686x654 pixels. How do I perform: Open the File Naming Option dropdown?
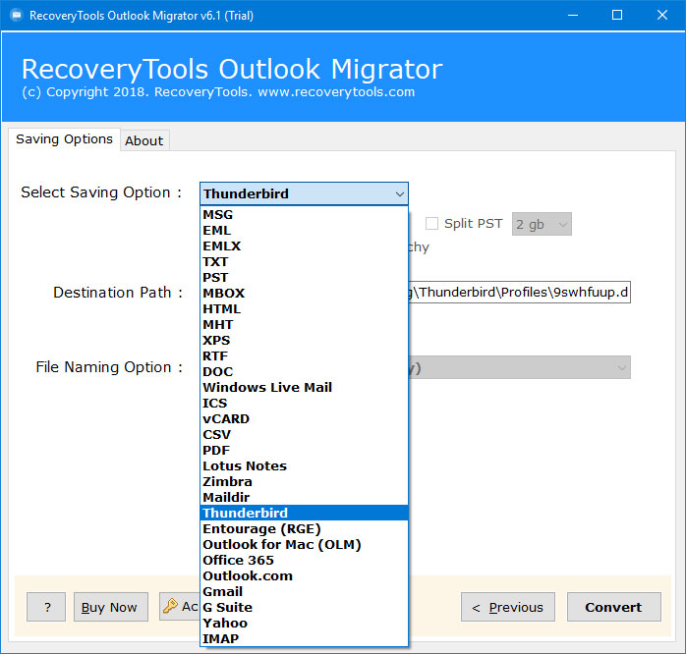[x=520, y=367]
